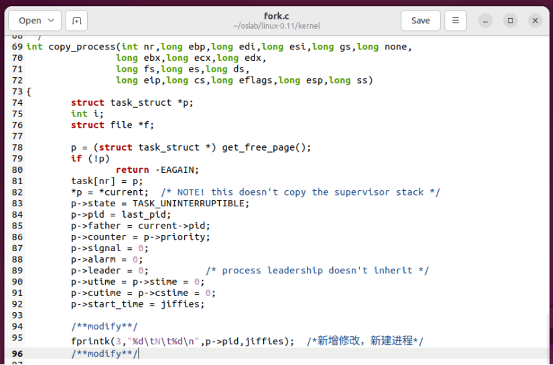Viewport: 554px width, 365px height.
Task: Click 'p->alarm = 0;' line
Action: click(x=107, y=260)
